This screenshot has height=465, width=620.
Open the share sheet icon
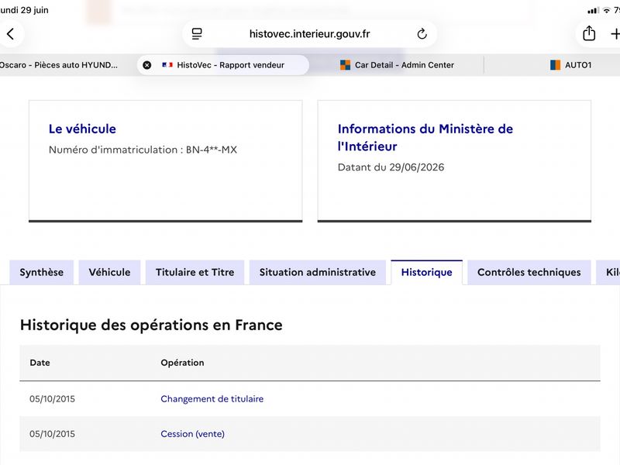click(589, 33)
